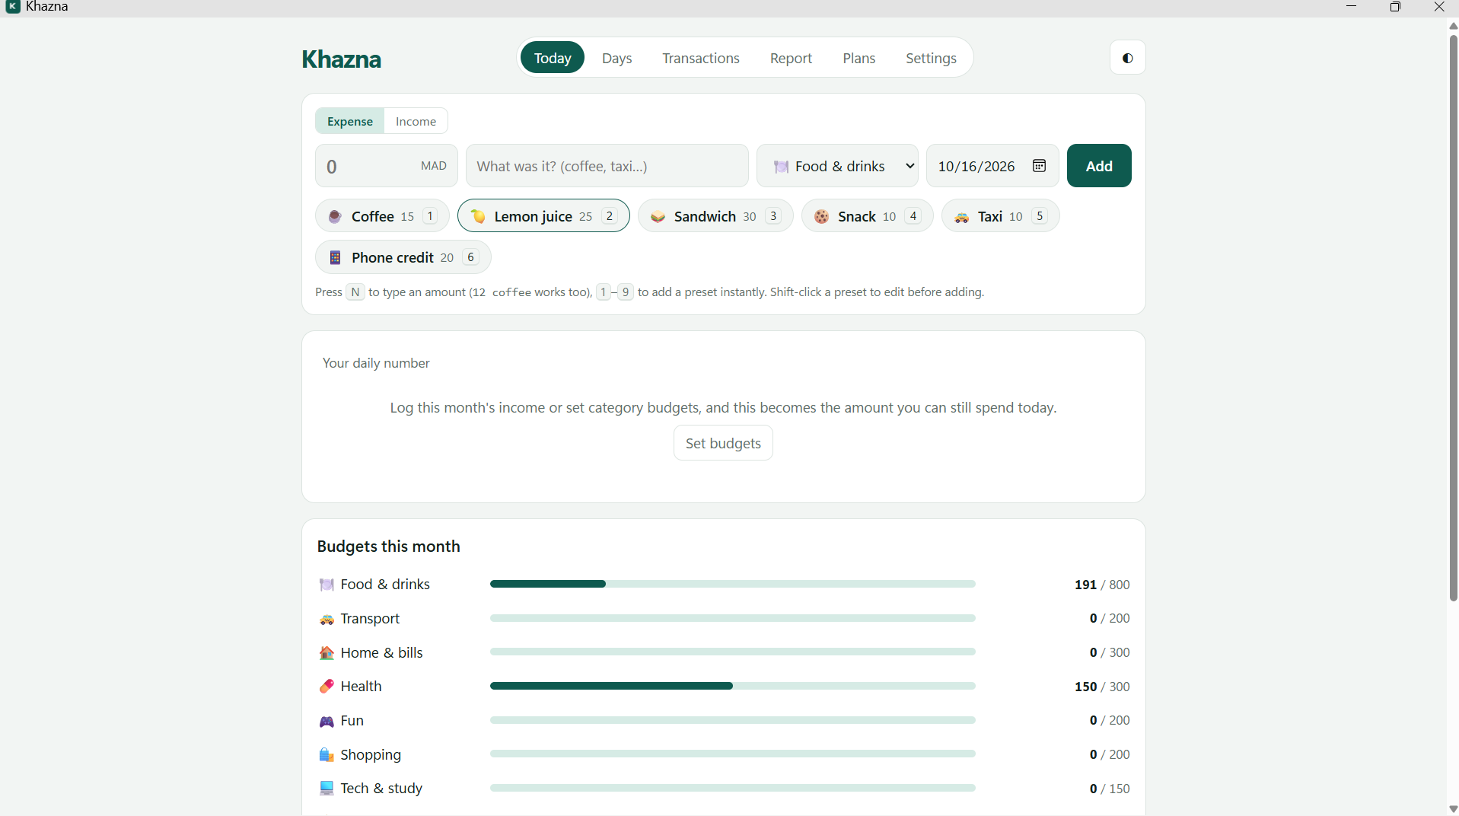The image size is (1459, 816).
Task: Click the Sandwich preset icon
Action: click(658, 217)
